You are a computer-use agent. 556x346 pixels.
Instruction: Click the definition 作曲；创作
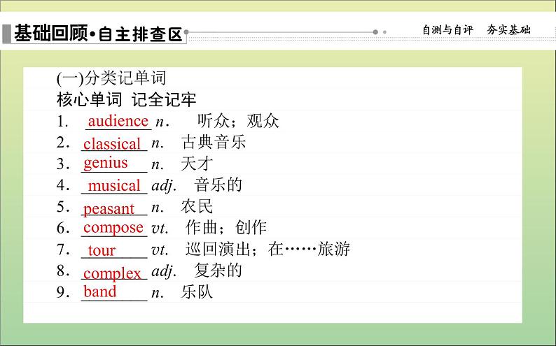coord(226,227)
